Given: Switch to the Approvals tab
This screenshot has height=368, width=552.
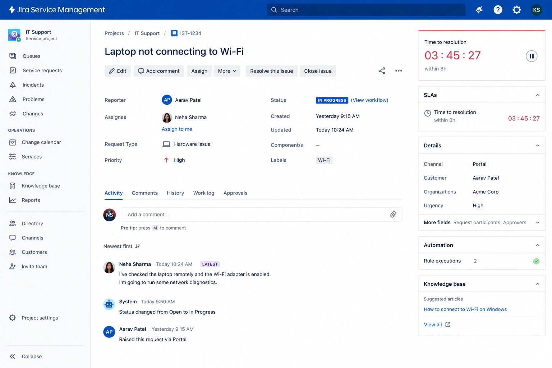Looking at the screenshot, I should point(235,193).
